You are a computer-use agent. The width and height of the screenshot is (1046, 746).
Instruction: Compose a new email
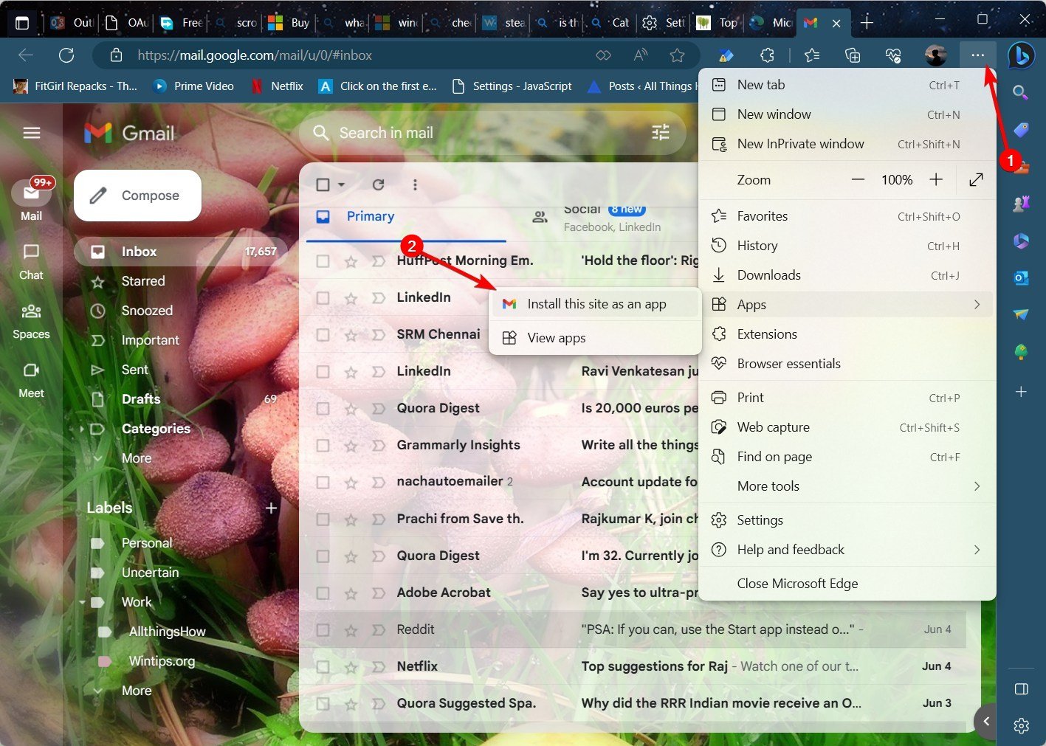(x=137, y=196)
